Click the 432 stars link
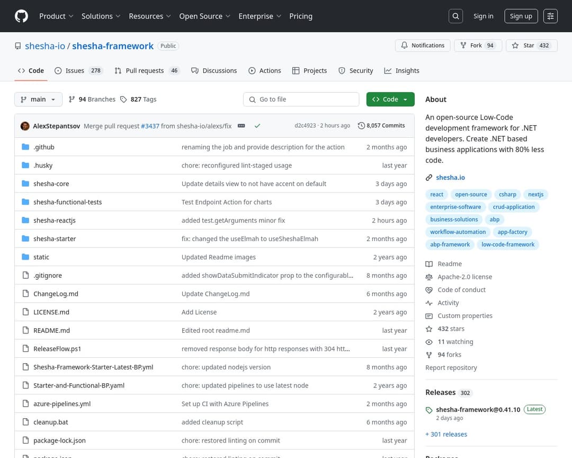This screenshot has width=572, height=458. coord(451,329)
